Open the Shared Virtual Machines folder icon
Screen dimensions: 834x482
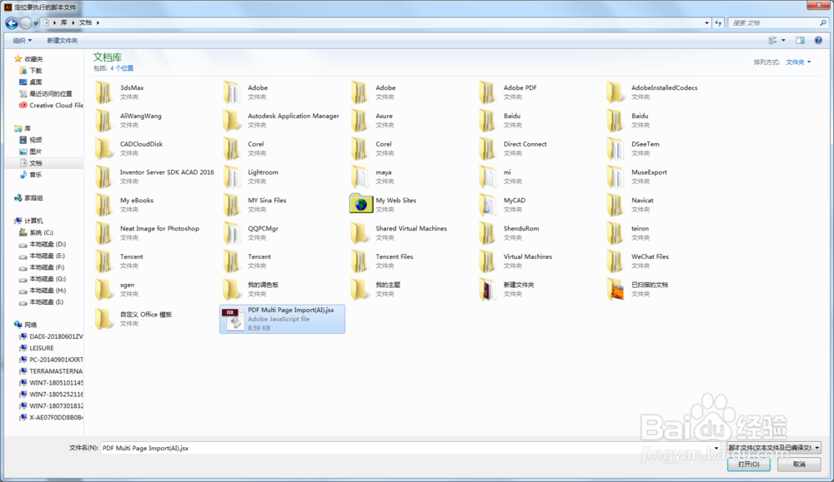coord(359,233)
